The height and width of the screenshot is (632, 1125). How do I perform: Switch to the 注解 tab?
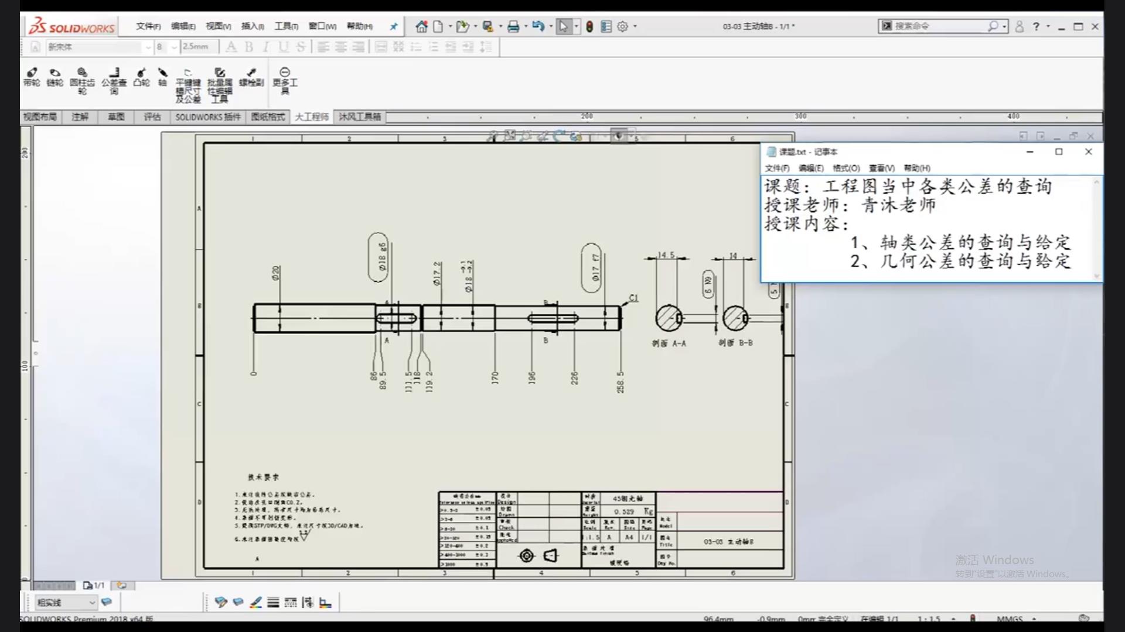(x=80, y=117)
